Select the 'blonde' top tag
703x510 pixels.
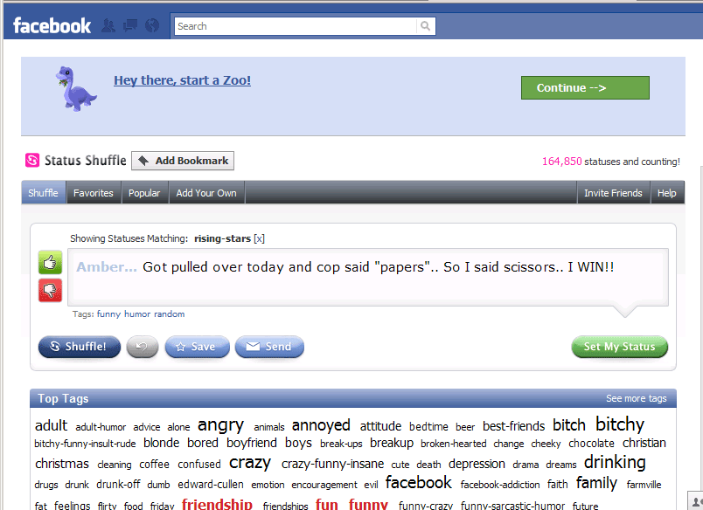(162, 443)
